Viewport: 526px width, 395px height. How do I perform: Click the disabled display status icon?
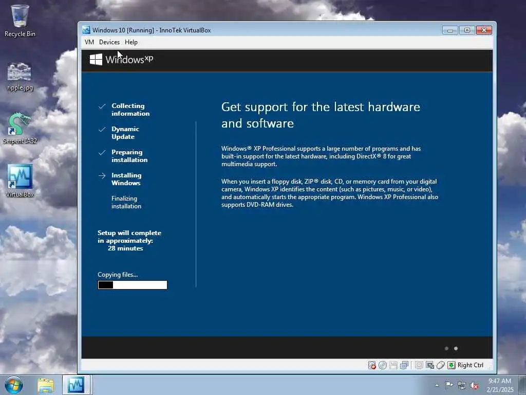pos(419,365)
